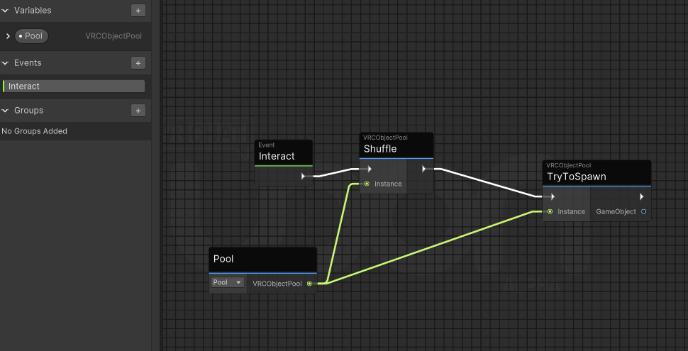Viewport: 688px width, 351px height.
Task: Add a new variable with plus button
Action: point(138,11)
